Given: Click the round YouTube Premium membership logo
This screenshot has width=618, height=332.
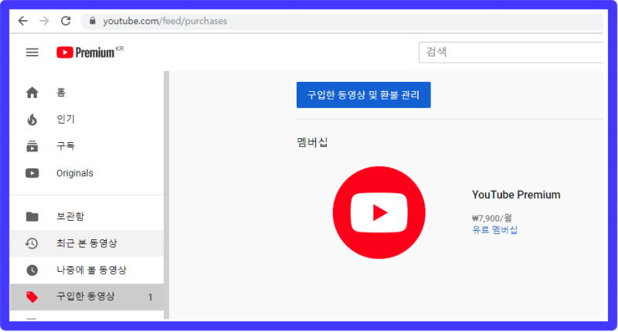Looking at the screenshot, I should [379, 212].
